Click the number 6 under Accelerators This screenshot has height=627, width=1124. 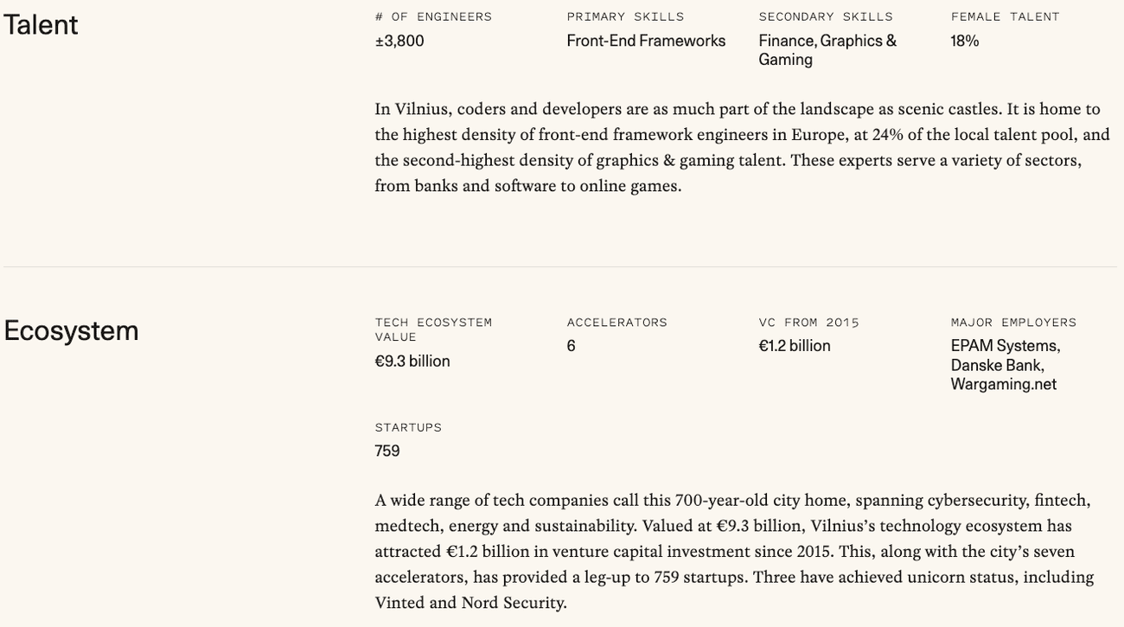(x=572, y=346)
